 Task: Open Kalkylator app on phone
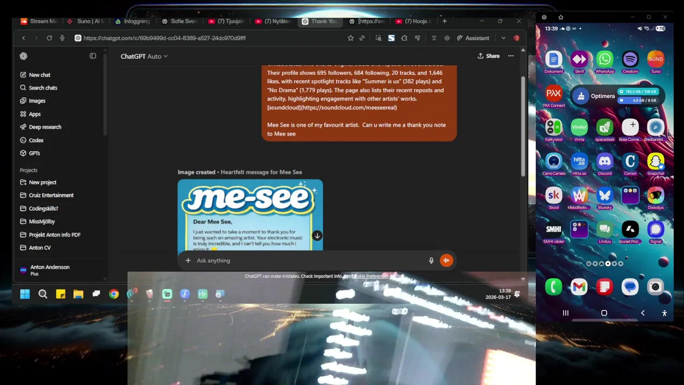click(554, 130)
